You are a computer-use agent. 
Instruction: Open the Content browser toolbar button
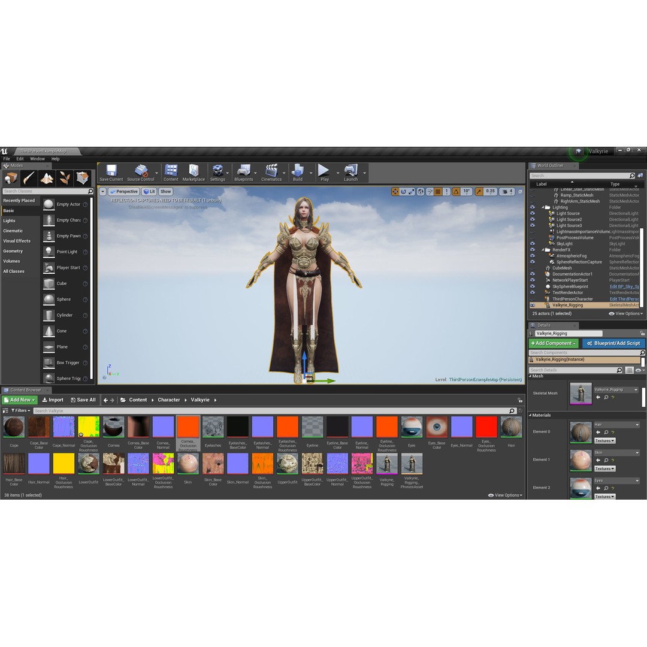(x=171, y=173)
